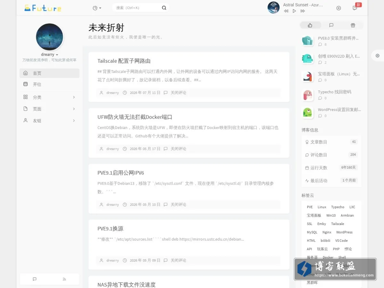Click the search input field
Screen dimensions: 384x288
pyautogui.click(x=137, y=8)
